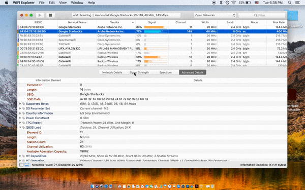
Task: Toggle the blue details pane icon
Action: [x=27, y=165]
